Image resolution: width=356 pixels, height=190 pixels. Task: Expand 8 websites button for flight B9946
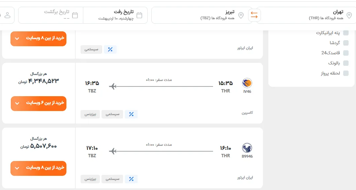coord(38,168)
